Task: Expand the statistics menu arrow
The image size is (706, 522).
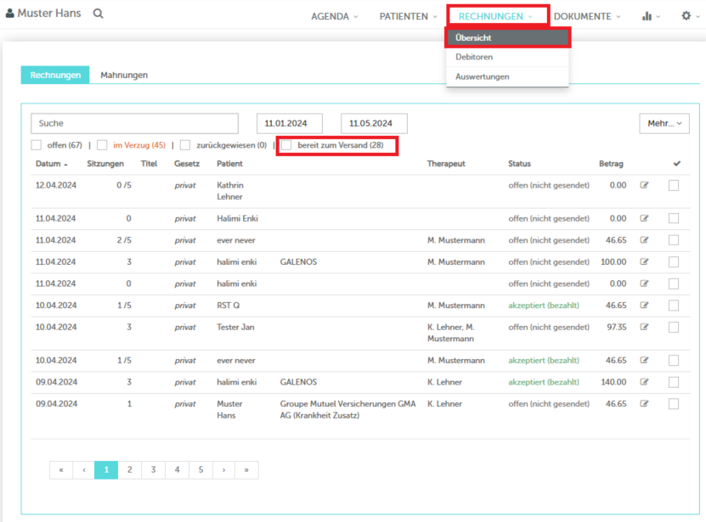Action: (658, 17)
